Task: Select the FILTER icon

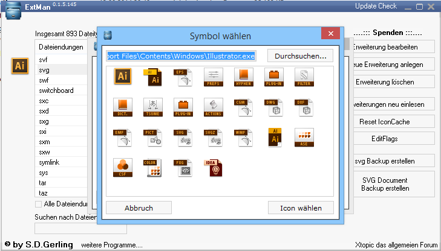Action: [x=304, y=77]
